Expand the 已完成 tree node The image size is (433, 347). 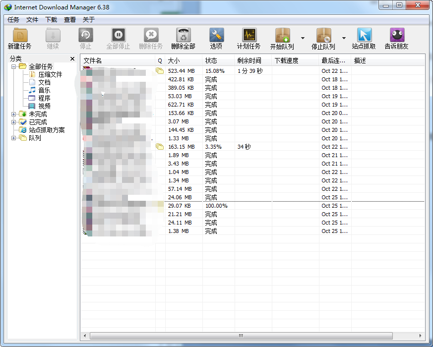click(13, 122)
